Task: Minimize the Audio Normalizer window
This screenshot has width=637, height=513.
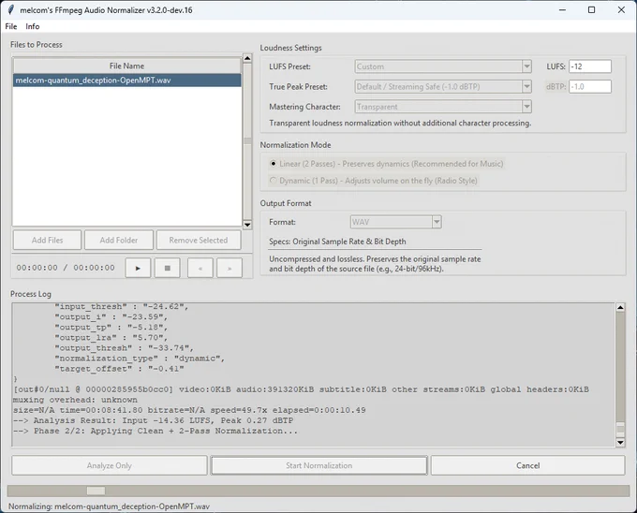Action: [x=562, y=9]
